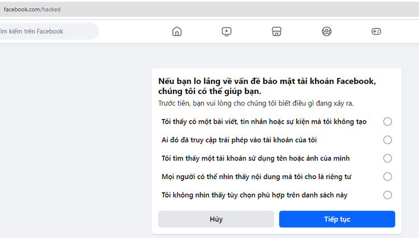The height and width of the screenshot is (238, 419).
Task: Select radio for post I didn't create
Action: [388, 121]
